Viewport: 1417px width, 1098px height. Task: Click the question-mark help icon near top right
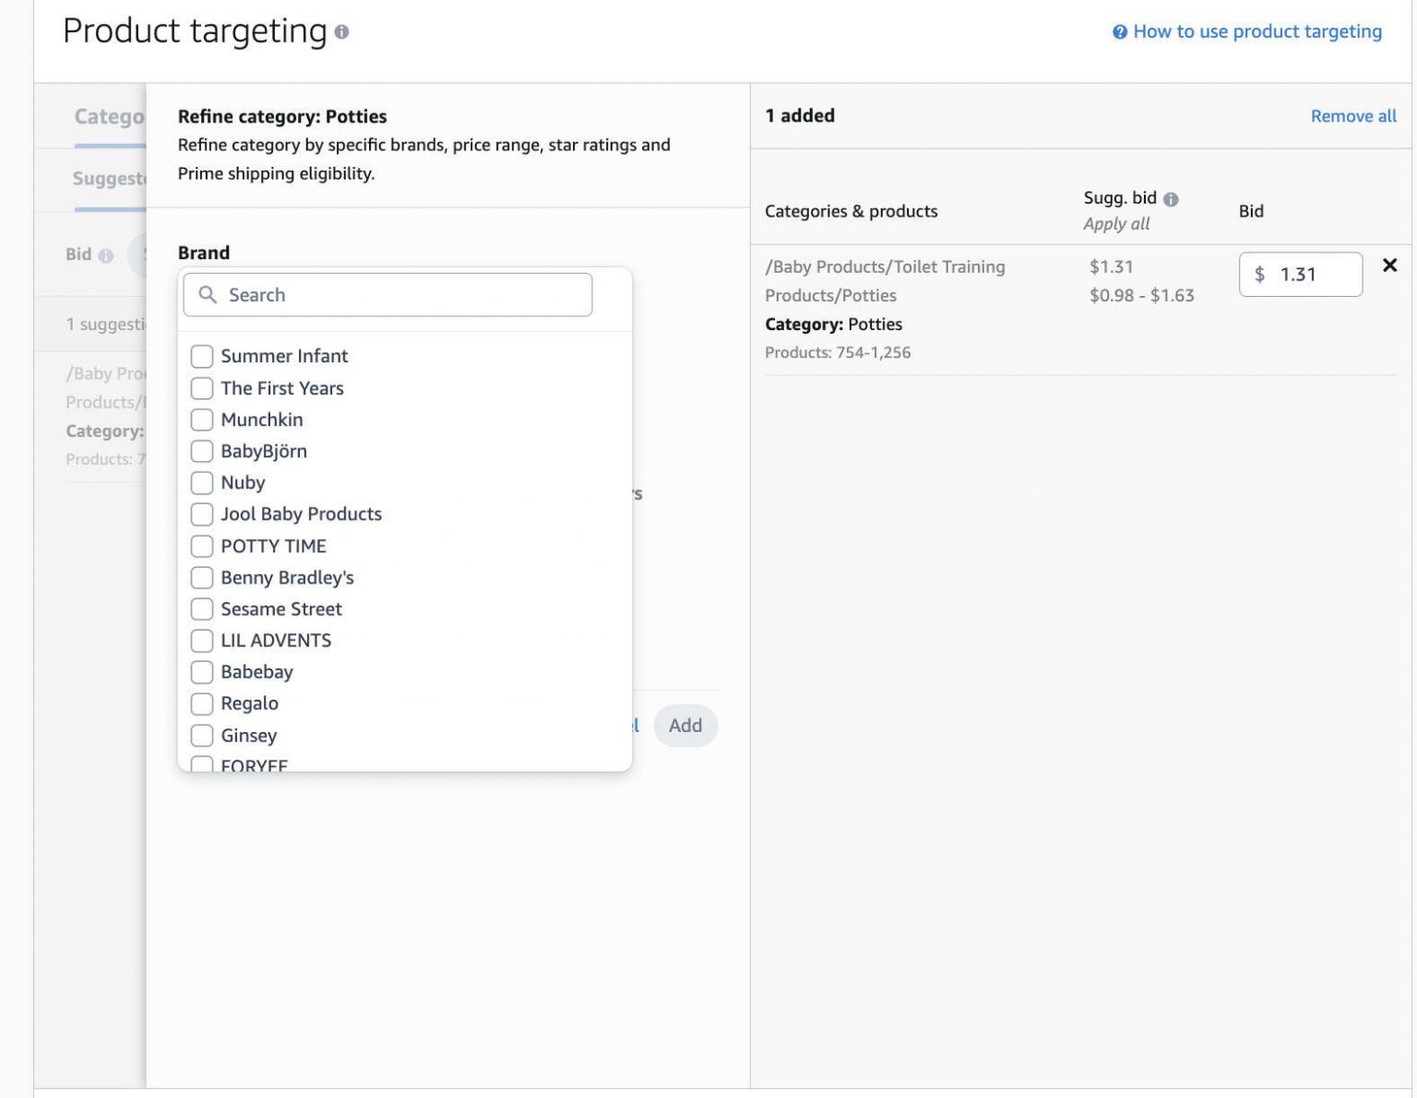(x=1119, y=30)
